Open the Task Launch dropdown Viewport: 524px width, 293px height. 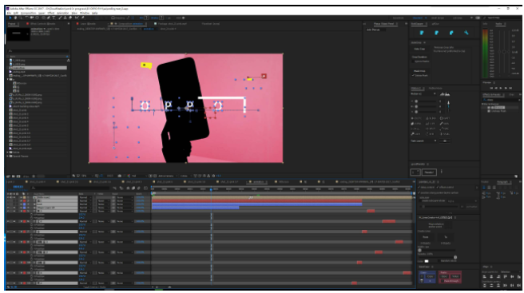coord(423,141)
